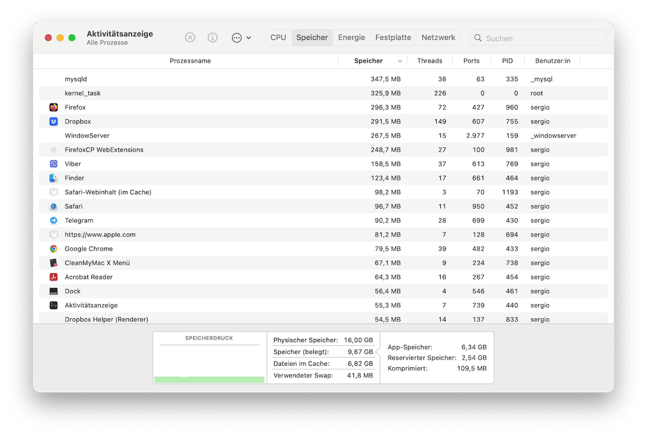Open the Energie tab
Screen dimensions: 647x436
point(352,38)
